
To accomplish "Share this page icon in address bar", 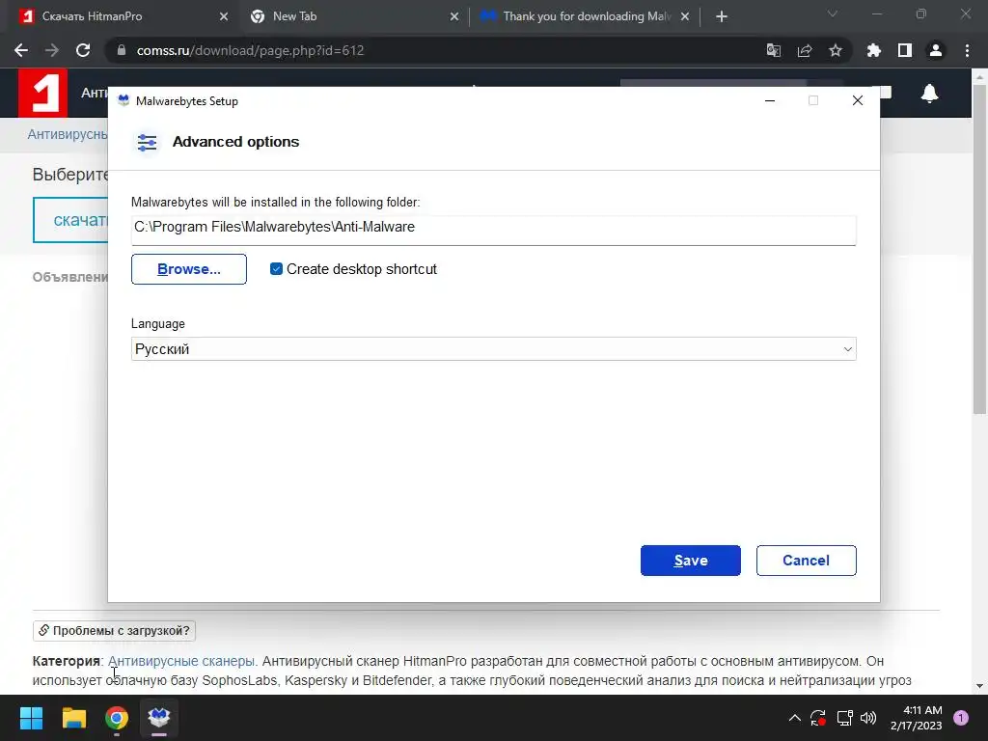I will [805, 50].
